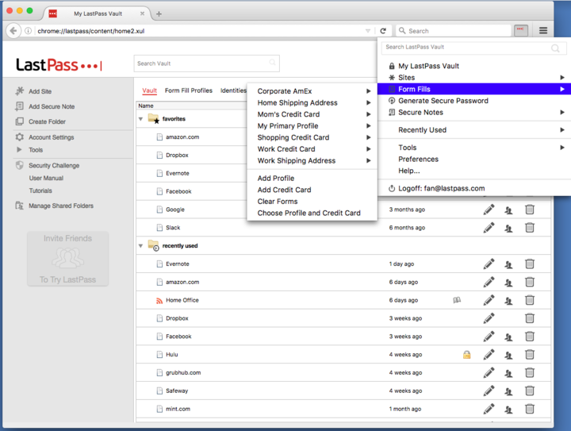Edit the recently used Dropbox entry
Image resolution: width=571 pixels, height=431 pixels.
(489, 318)
